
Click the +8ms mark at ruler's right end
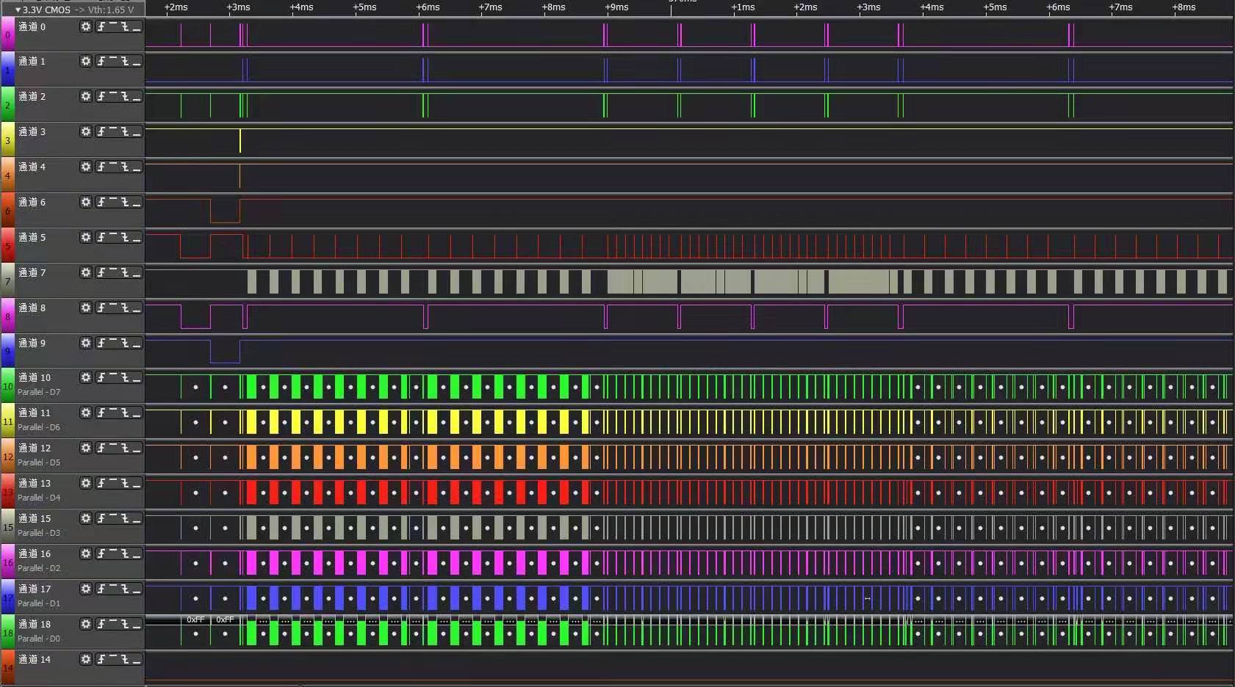(1184, 7)
